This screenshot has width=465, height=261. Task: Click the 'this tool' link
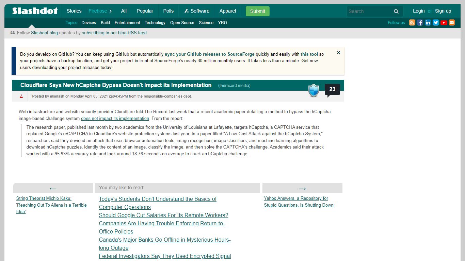pyautogui.click(x=309, y=54)
